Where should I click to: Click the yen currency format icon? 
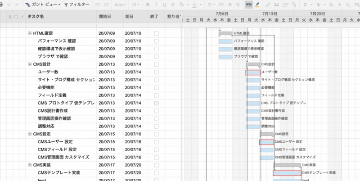pyautogui.click(x=317, y=5)
